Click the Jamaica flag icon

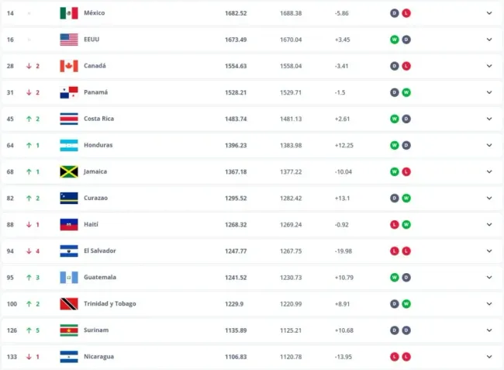(x=69, y=171)
